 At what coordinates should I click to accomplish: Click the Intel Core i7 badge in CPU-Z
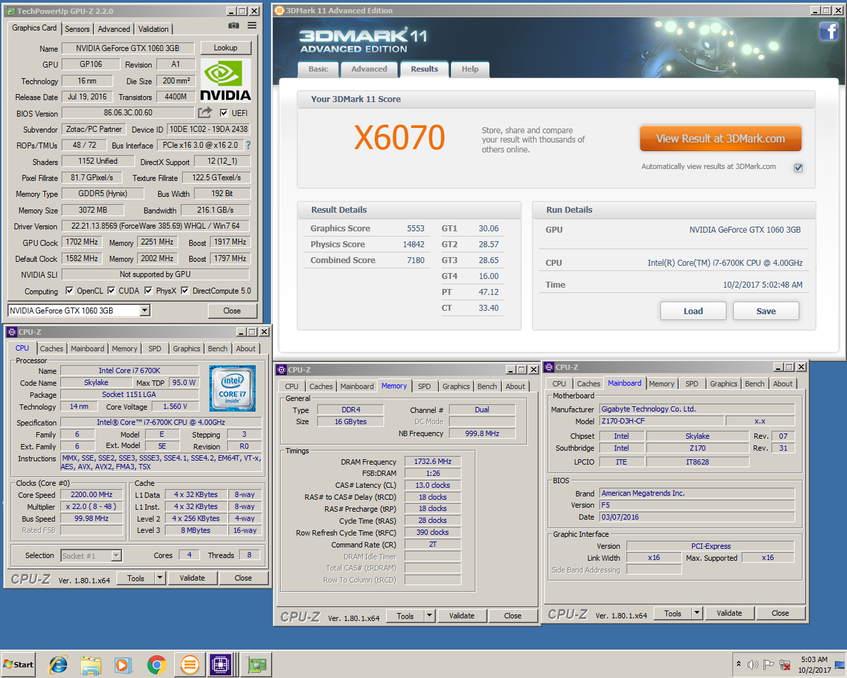coord(232,388)
